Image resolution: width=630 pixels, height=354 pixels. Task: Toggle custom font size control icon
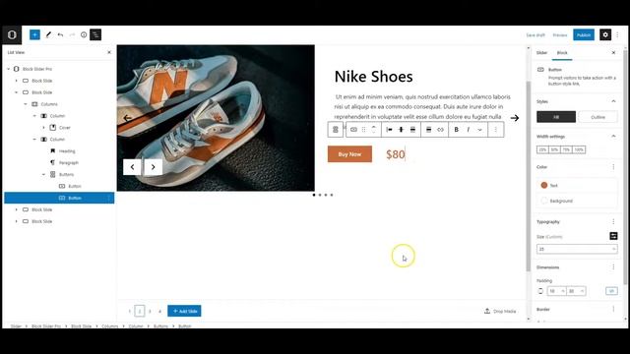[x=613, y=236]
